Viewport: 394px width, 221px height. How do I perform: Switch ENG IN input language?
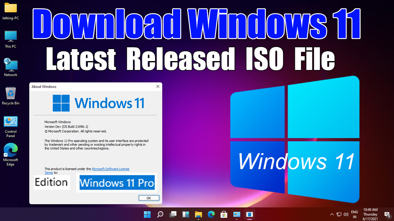click(x=355, y=214)
